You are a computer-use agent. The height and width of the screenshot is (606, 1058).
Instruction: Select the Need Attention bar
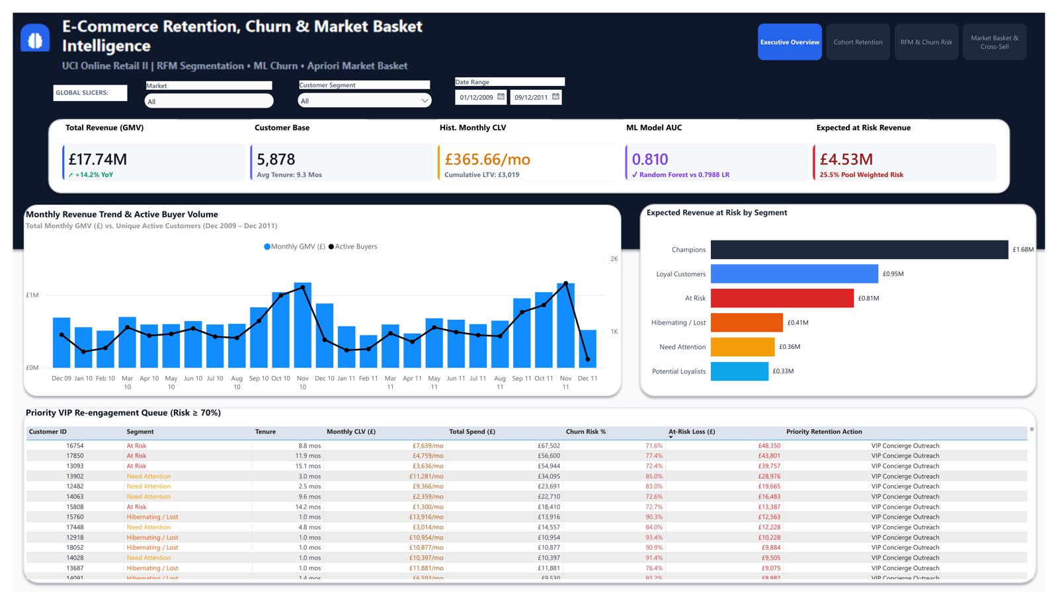(743, 347)
